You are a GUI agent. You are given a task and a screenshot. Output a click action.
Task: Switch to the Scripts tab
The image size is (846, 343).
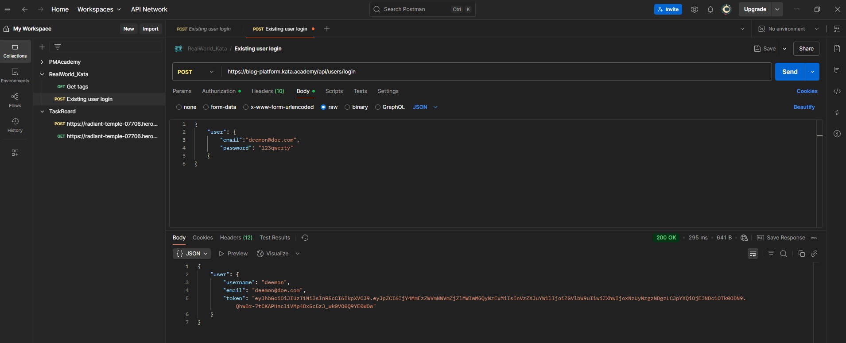pyautogui.click(x=334, y=91)
